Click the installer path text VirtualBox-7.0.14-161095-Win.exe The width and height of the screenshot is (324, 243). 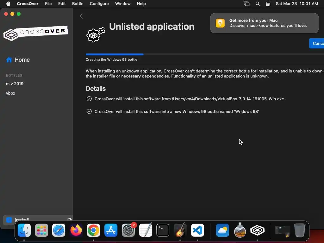[251, 99]
